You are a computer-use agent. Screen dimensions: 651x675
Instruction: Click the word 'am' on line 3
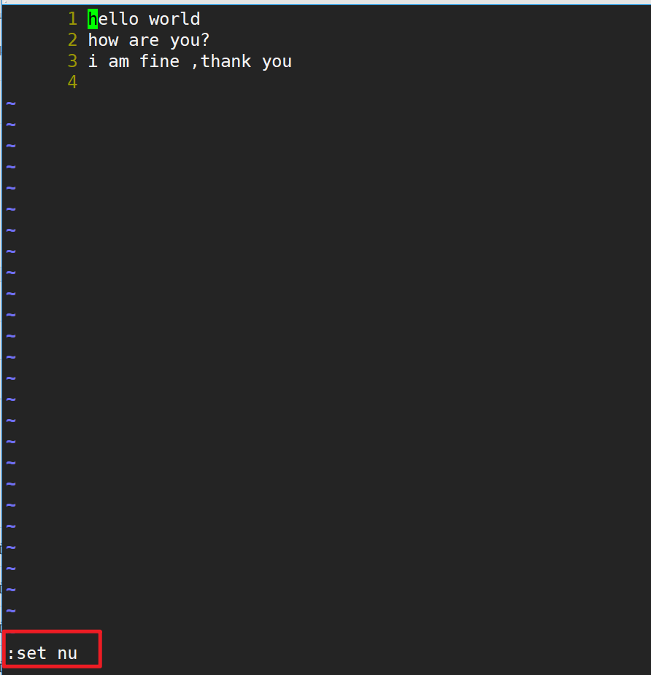click(119, 62)
